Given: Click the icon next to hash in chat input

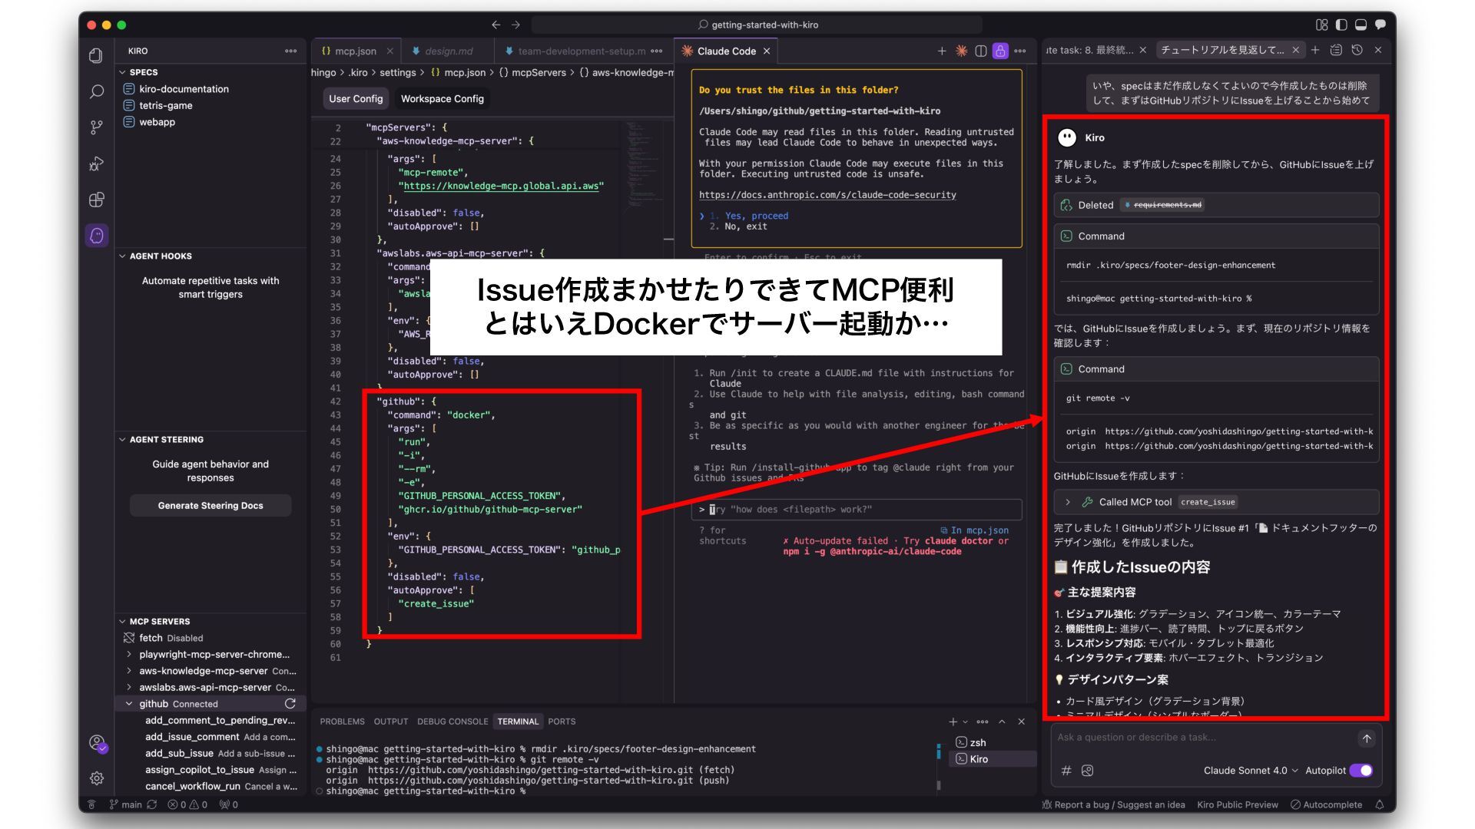Looking at the screenshot, I should (1087, 771).
